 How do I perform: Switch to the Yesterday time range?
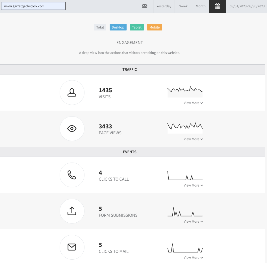point(164,6)
